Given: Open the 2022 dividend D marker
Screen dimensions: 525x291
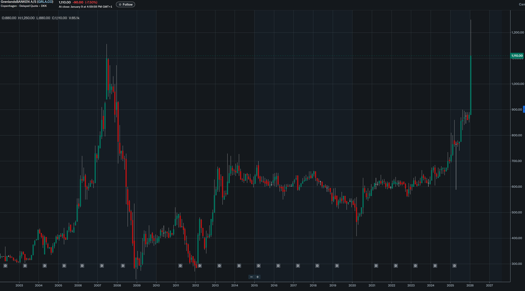Looking at the screenshot, I should 396,265.
